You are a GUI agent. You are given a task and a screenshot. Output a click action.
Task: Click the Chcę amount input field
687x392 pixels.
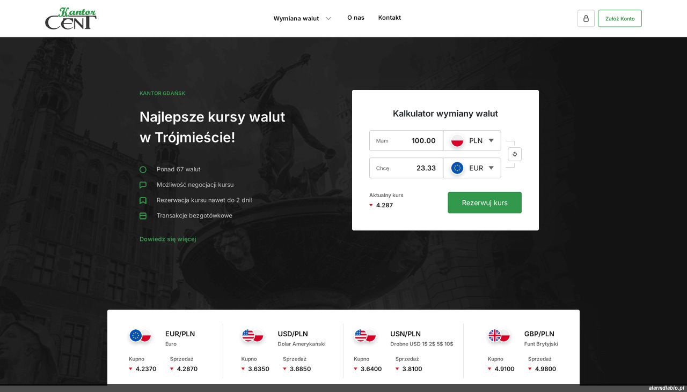pos(406,168)
